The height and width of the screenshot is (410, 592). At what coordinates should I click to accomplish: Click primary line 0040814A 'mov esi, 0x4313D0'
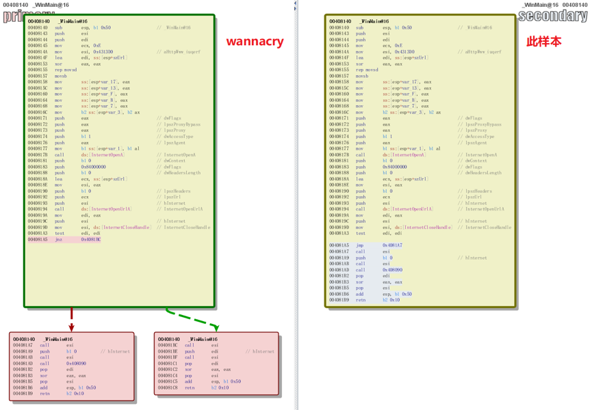pyautogui.click(x=114, y=52)
